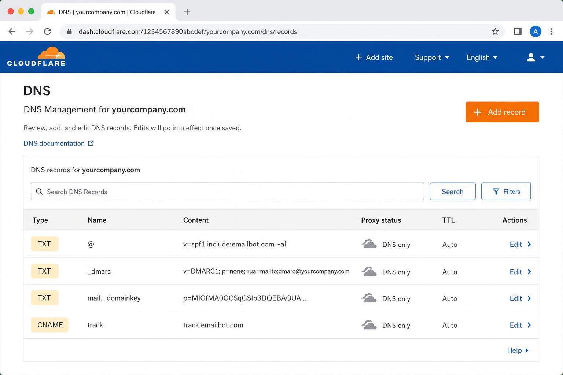
Task: Click the browser address bar URL
Action: (188, 32)
